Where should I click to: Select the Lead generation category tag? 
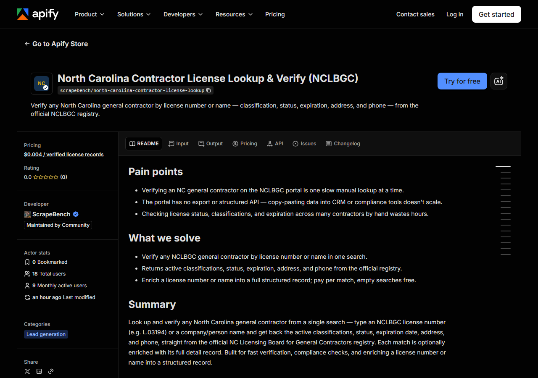46,334
